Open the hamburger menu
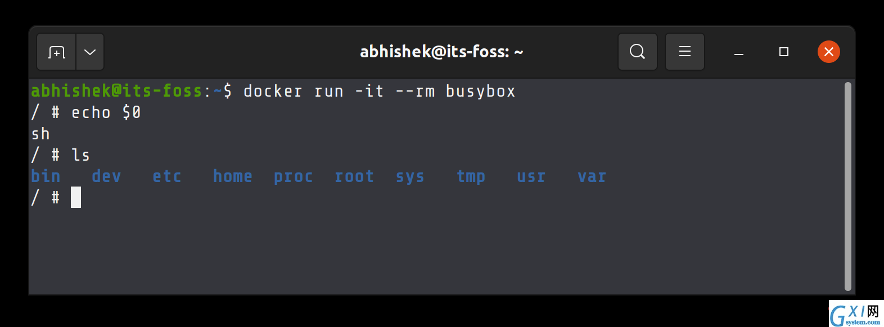Viewport: 884px width, 327px height. coord(684,52)
